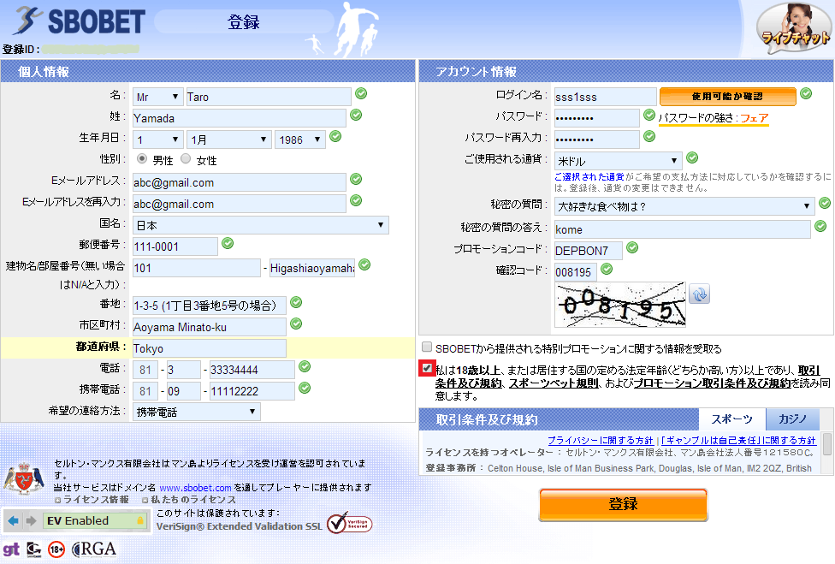This screenshot has height=564, width=835.
Task: Click green check beside first name Taro
Action: [361, 94]
